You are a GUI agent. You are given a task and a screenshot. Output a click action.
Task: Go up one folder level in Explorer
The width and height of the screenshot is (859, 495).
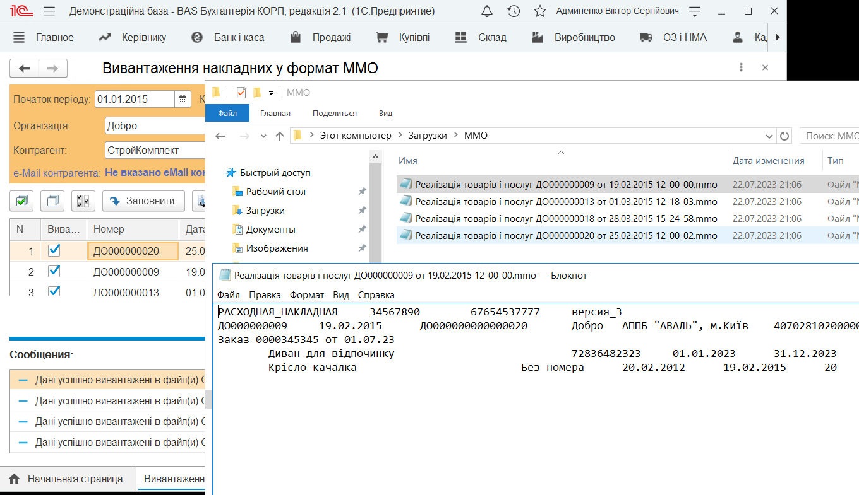tap(280, 136)
